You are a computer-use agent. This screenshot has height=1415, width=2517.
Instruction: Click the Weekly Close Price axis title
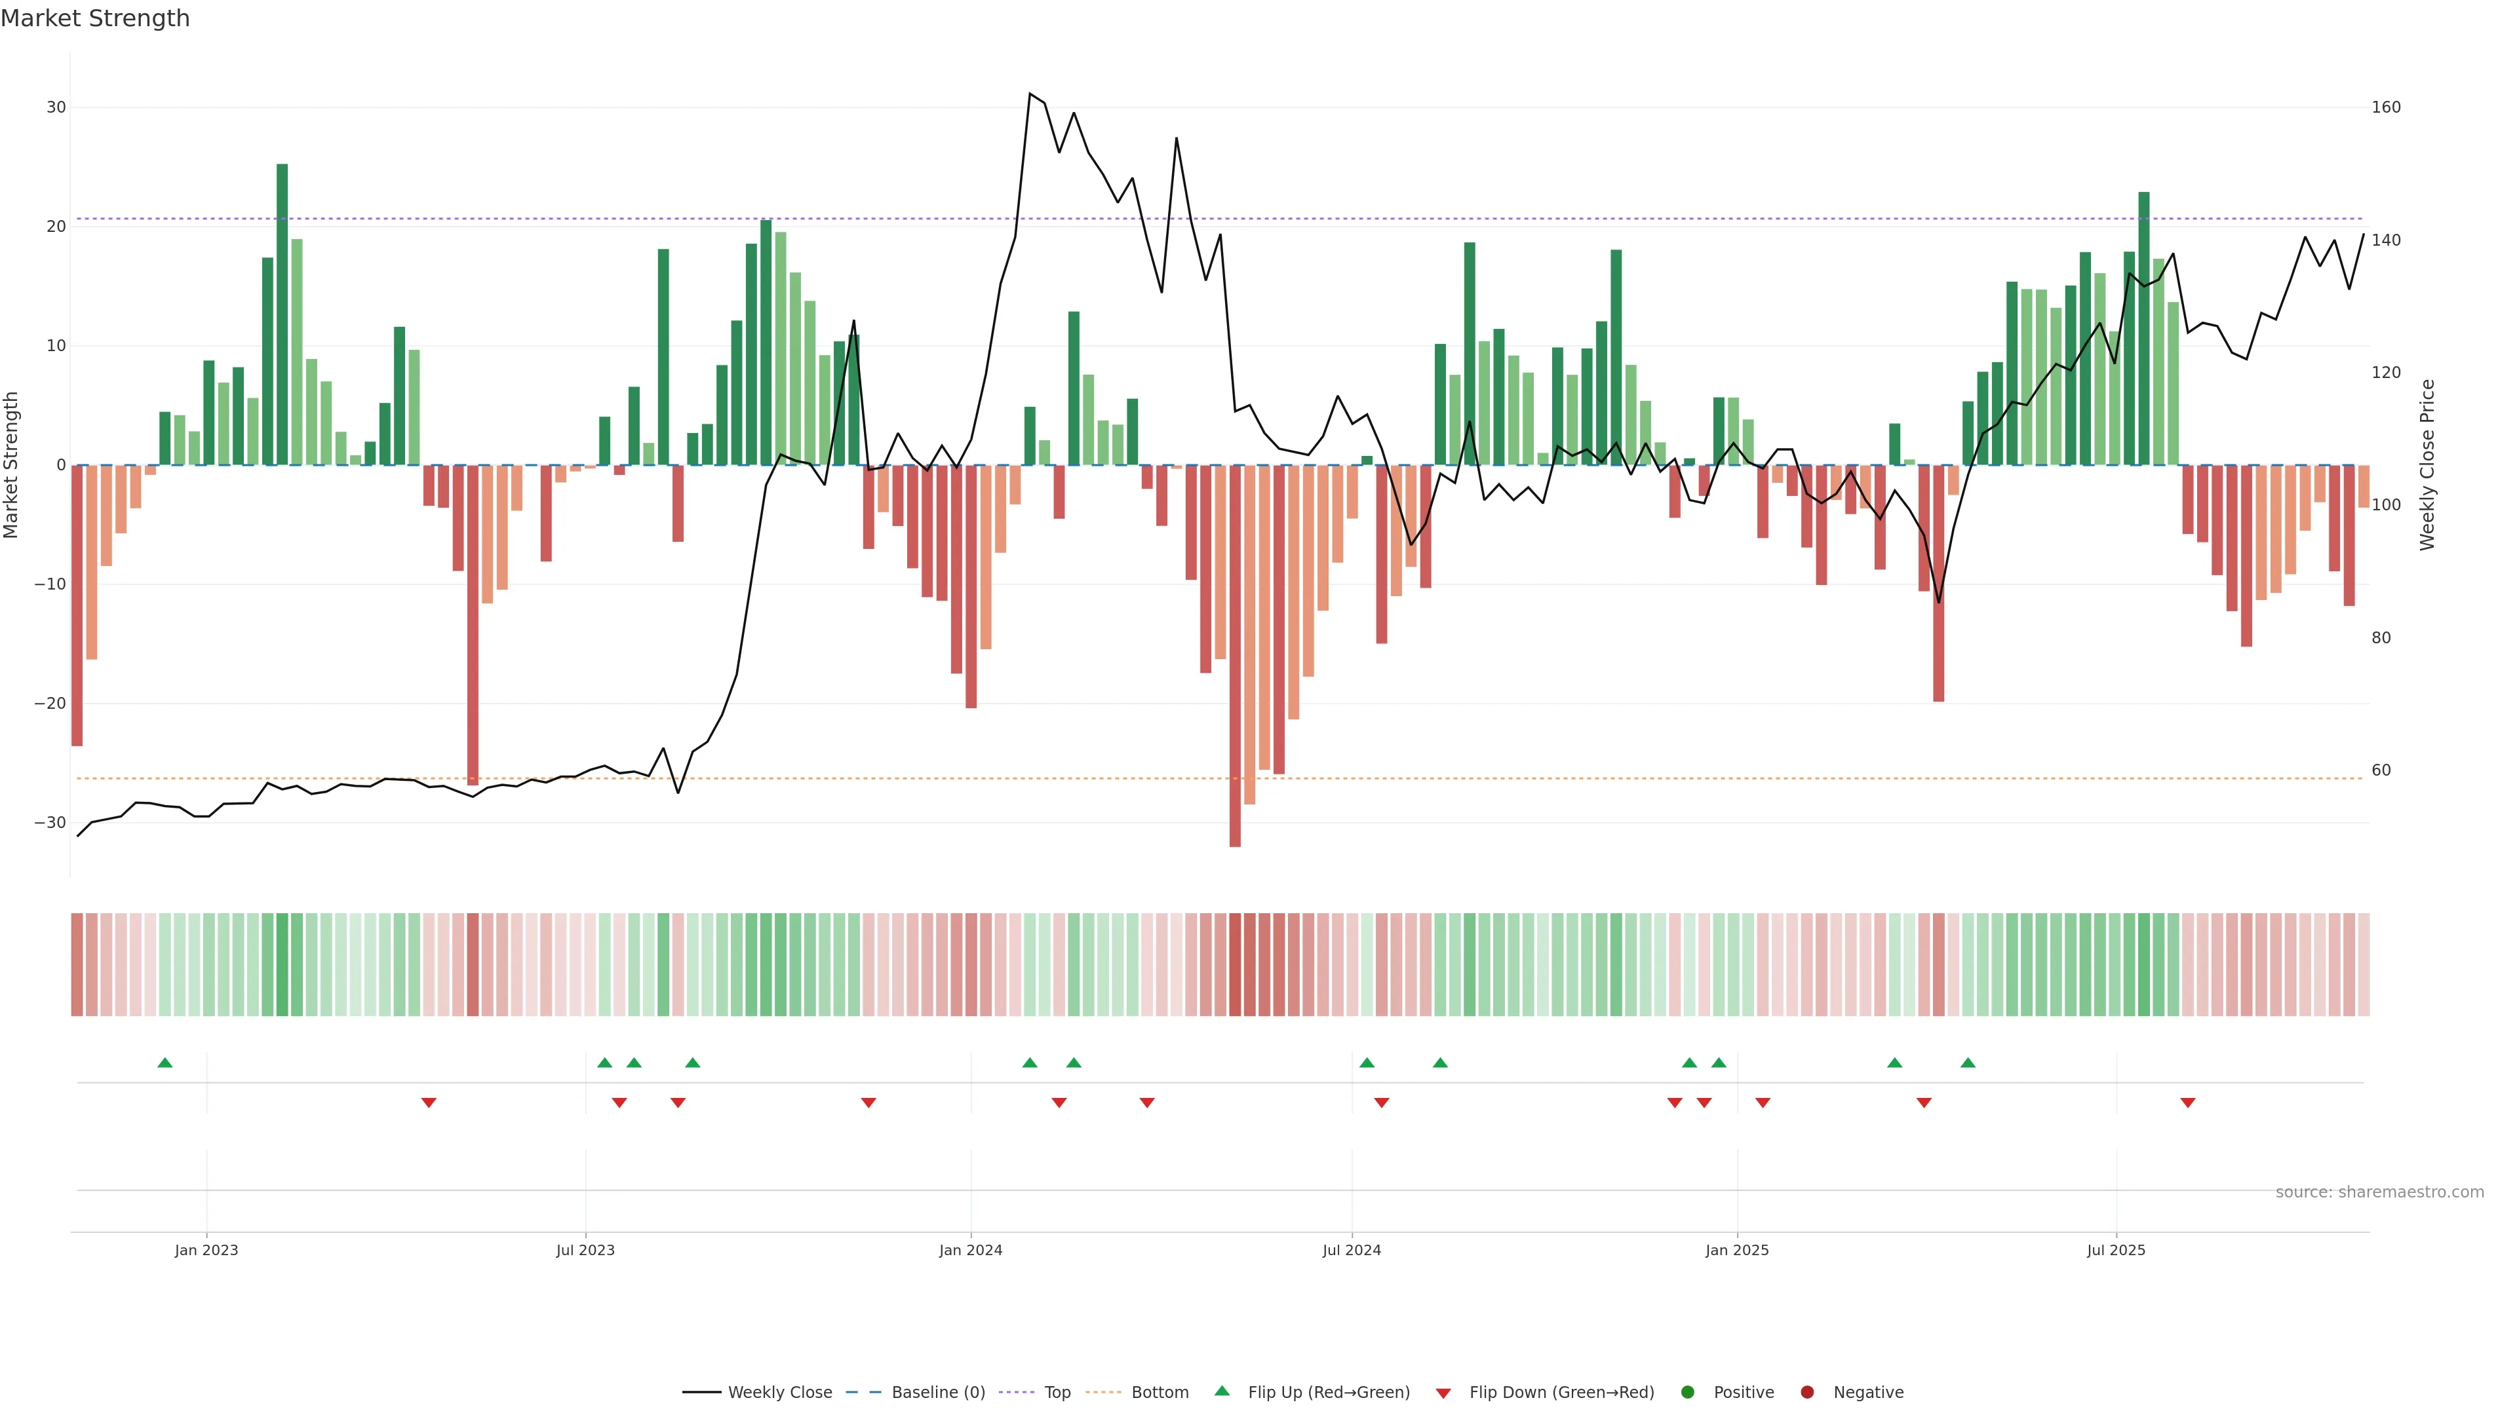(2427, 465)
